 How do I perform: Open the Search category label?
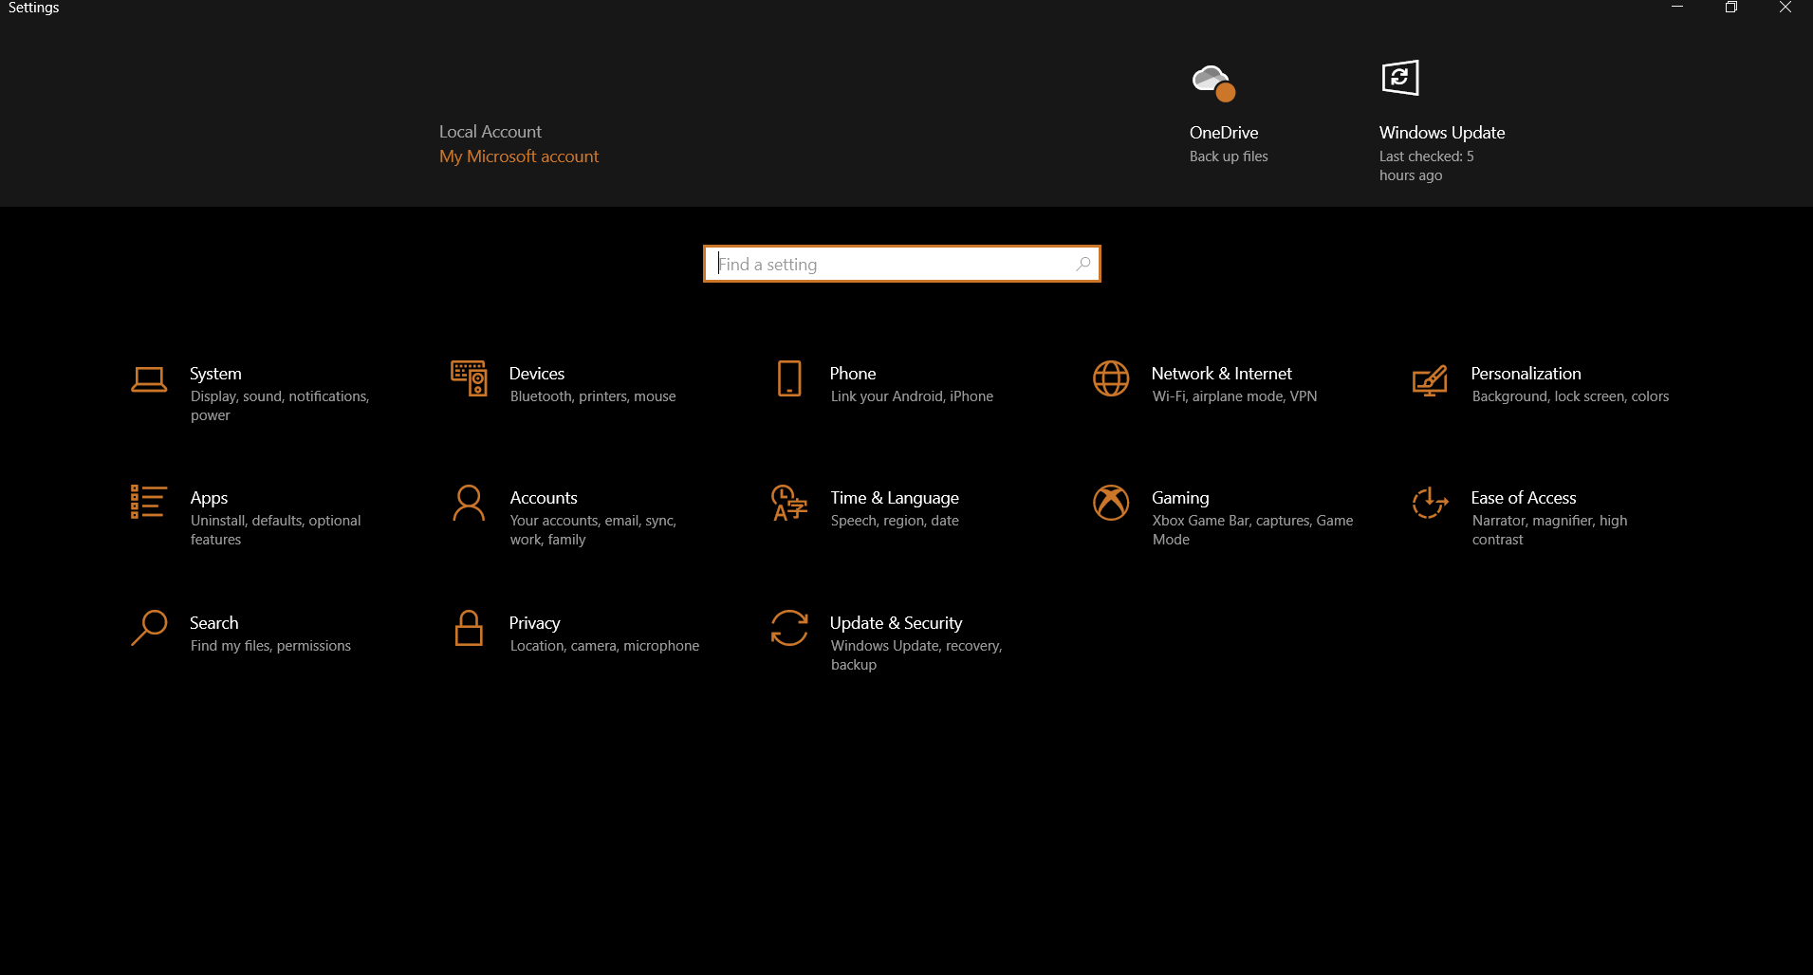[214, 623]
